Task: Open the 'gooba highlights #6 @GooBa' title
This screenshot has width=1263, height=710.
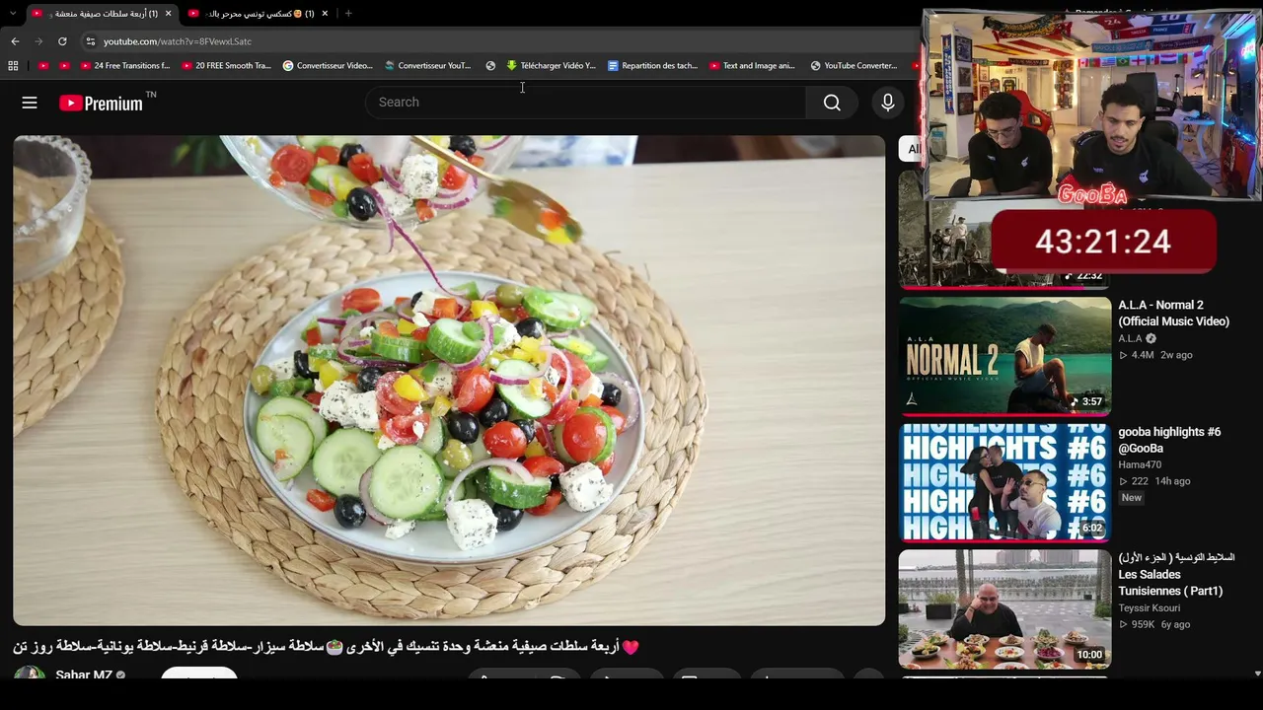Action: click(1169, 440)
